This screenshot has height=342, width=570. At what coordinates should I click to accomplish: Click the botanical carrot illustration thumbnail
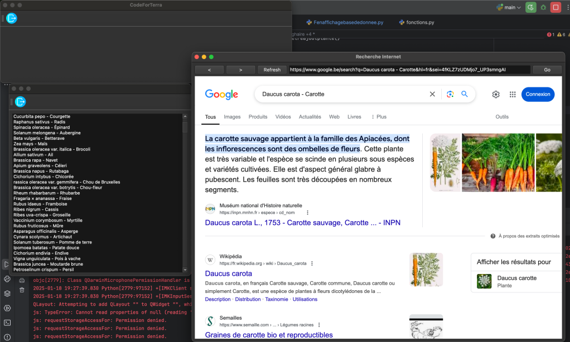(445, 162)
